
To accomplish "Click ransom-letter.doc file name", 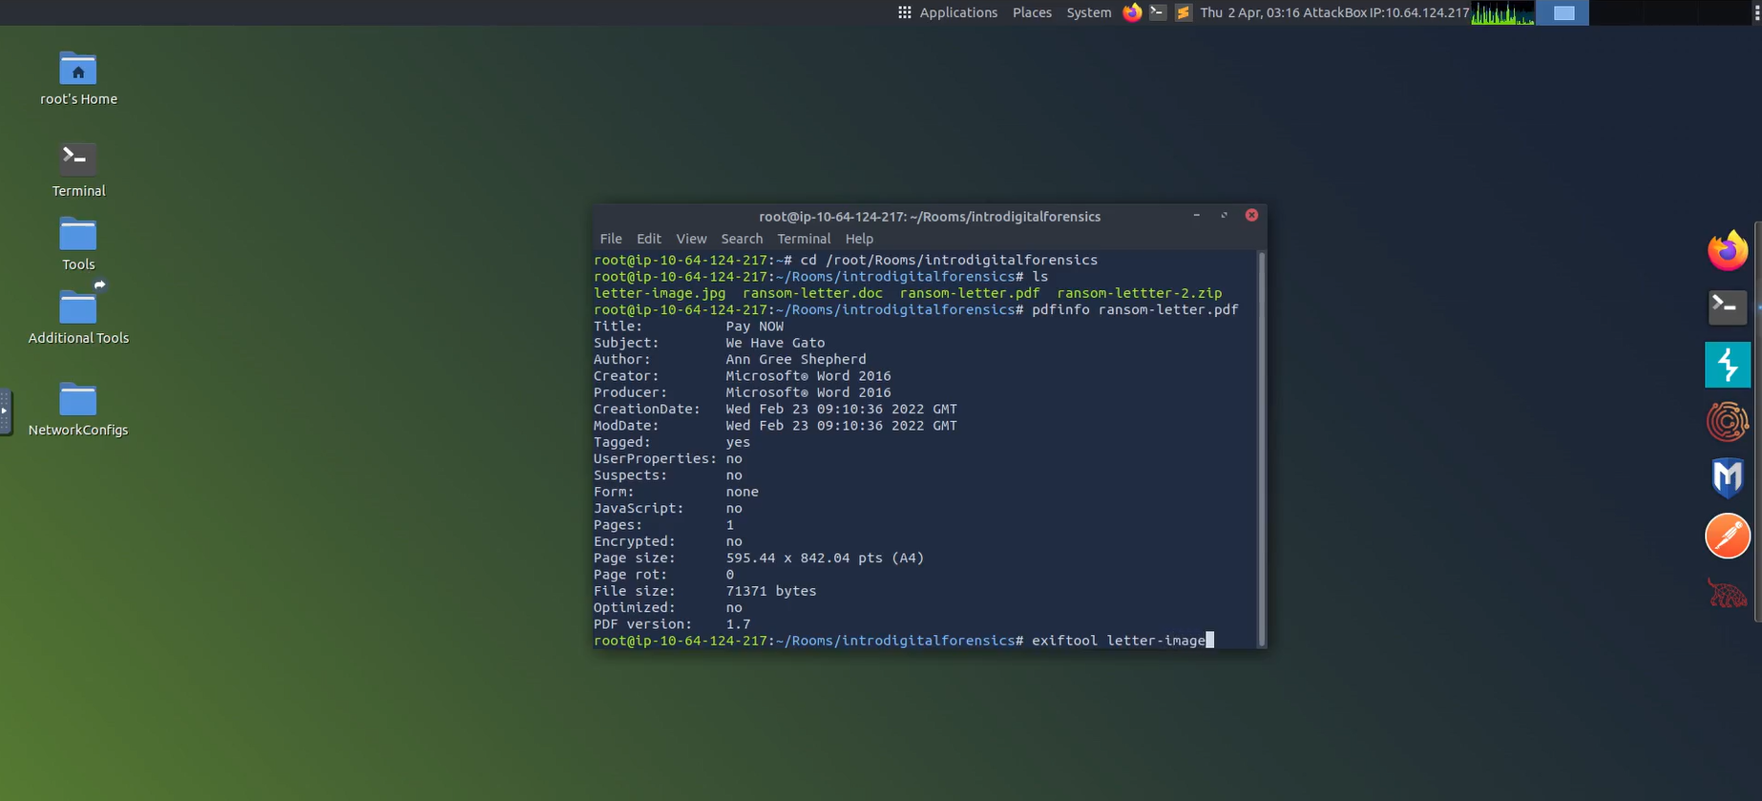I will [x=812, y=293].
